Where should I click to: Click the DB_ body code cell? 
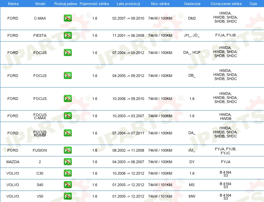tap(192, 75)
